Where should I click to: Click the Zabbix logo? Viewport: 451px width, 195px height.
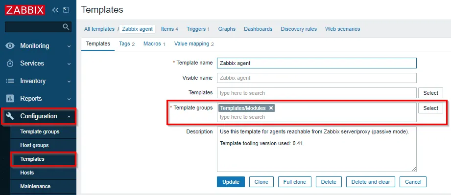(x=25, y=10)
